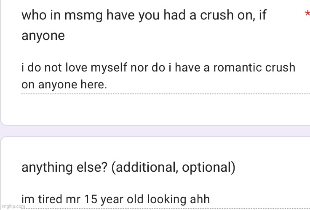The width and height of the screenshot is (310, 210).
Task: Click the word 'optional)' in second heading
Action: (208, 167)
